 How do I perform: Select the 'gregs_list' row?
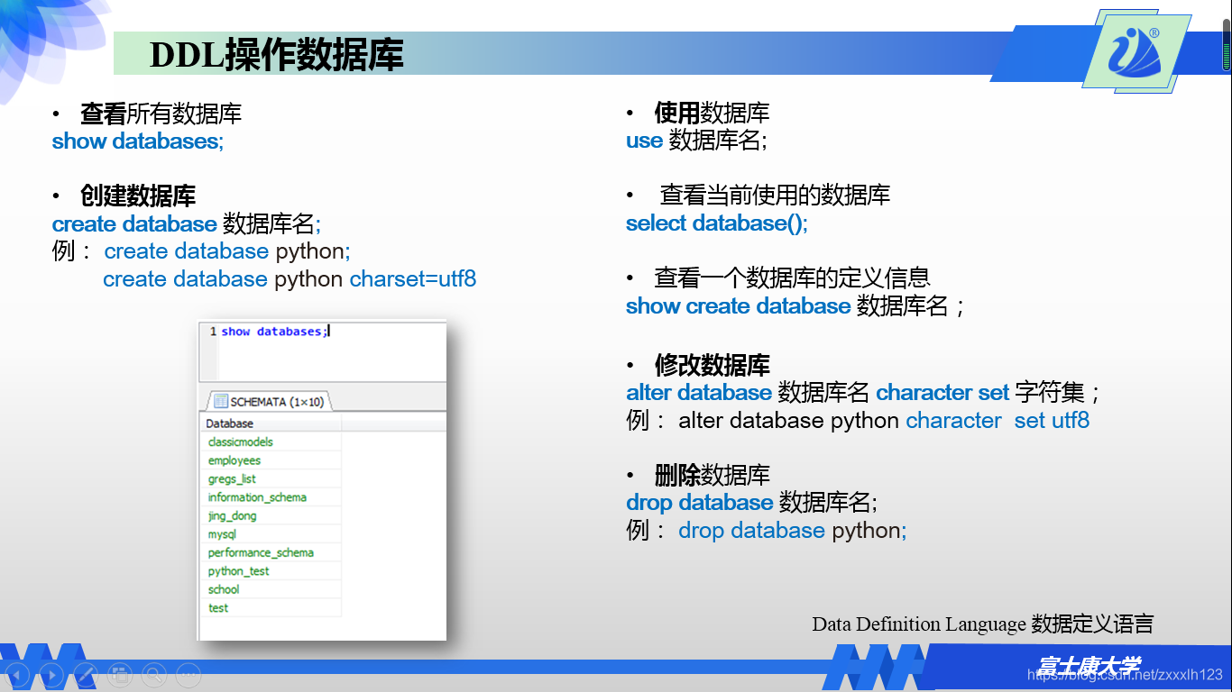point(271,478)
